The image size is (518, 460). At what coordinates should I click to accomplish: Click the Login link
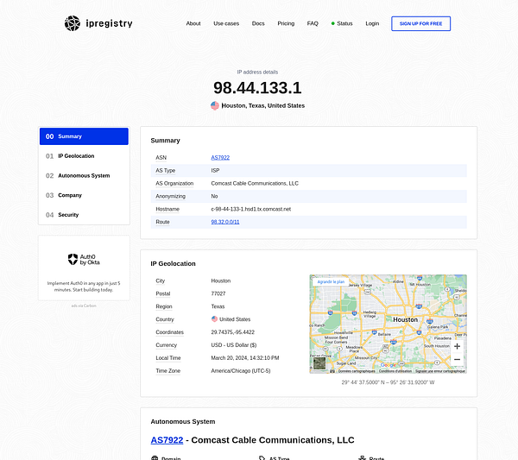372,23
